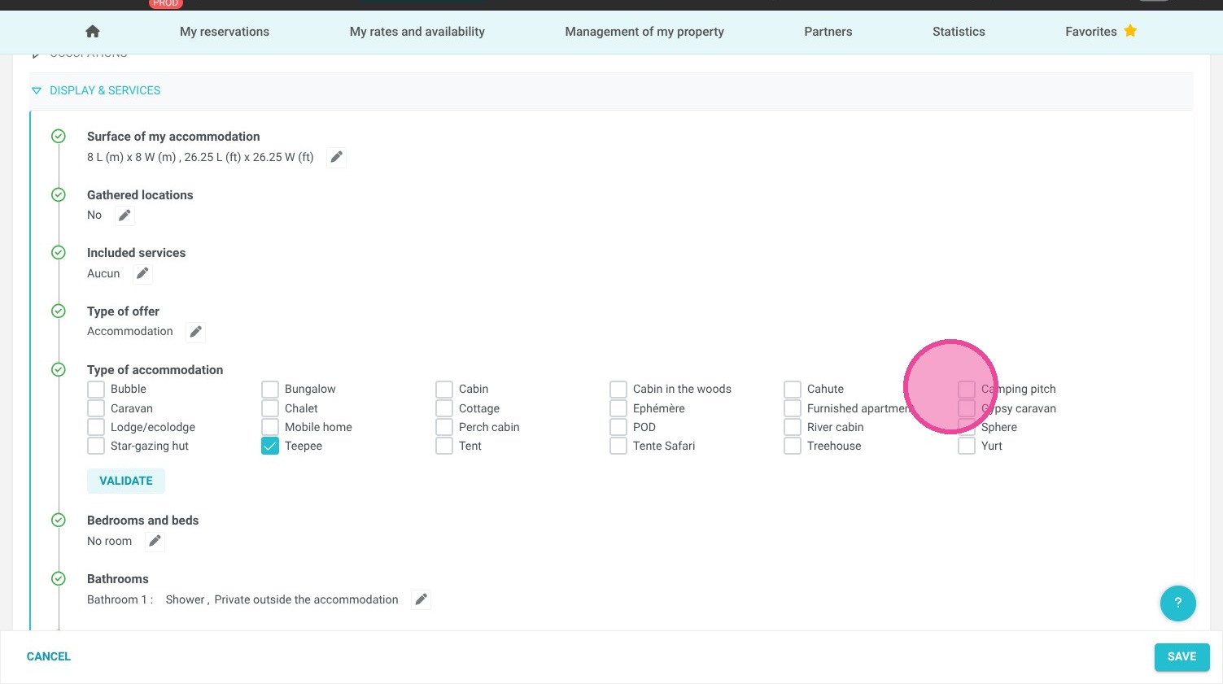The image size is (1223, 684).
Task: Click the Favorites star icon
Action: 1130,31
